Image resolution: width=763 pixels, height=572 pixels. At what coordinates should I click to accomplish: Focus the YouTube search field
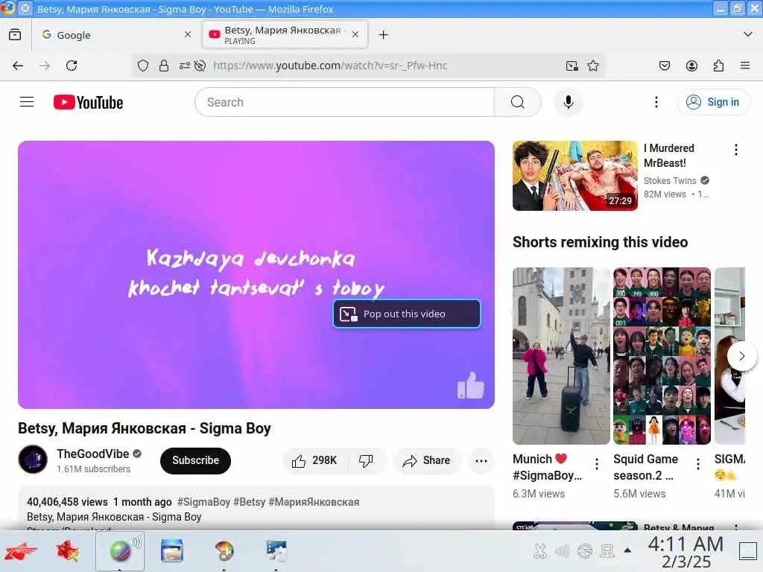point(344,102)
